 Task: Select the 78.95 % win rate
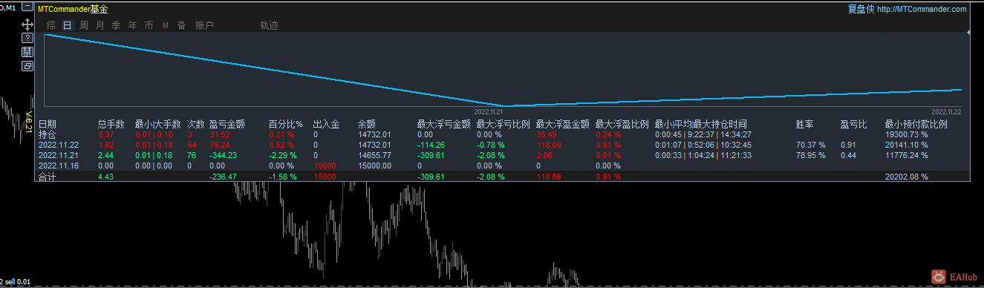810,155
